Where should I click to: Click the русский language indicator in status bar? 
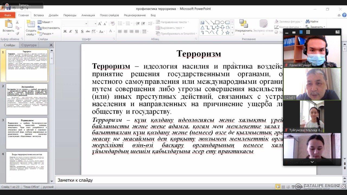[x=48, y=187]
